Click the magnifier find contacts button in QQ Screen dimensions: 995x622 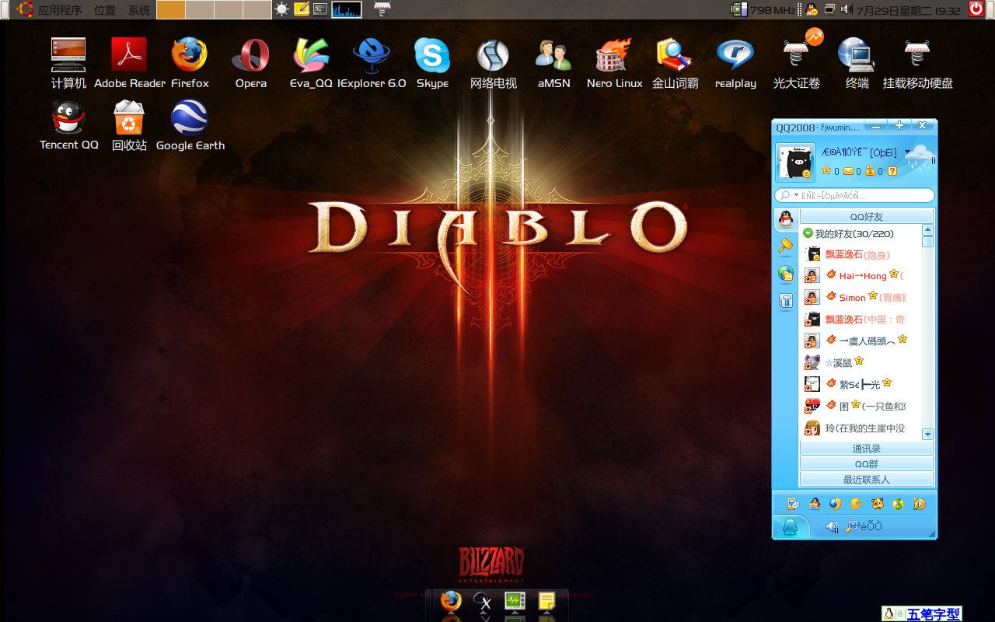pos(864,526)
